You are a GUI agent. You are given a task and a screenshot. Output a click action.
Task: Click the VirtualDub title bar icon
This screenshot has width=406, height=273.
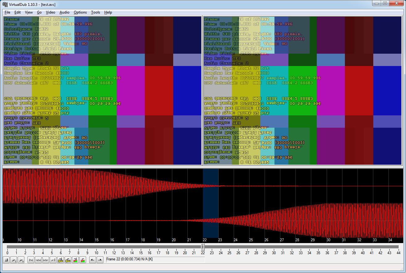[x=5, y=5]
